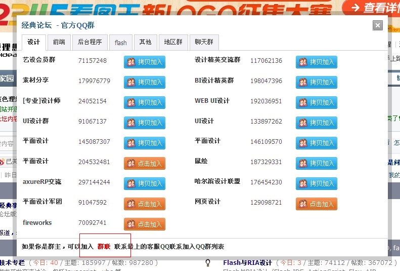Select QQ number 70092741
The height and width of the screenshot is (271, 400).
pos(93,223)
